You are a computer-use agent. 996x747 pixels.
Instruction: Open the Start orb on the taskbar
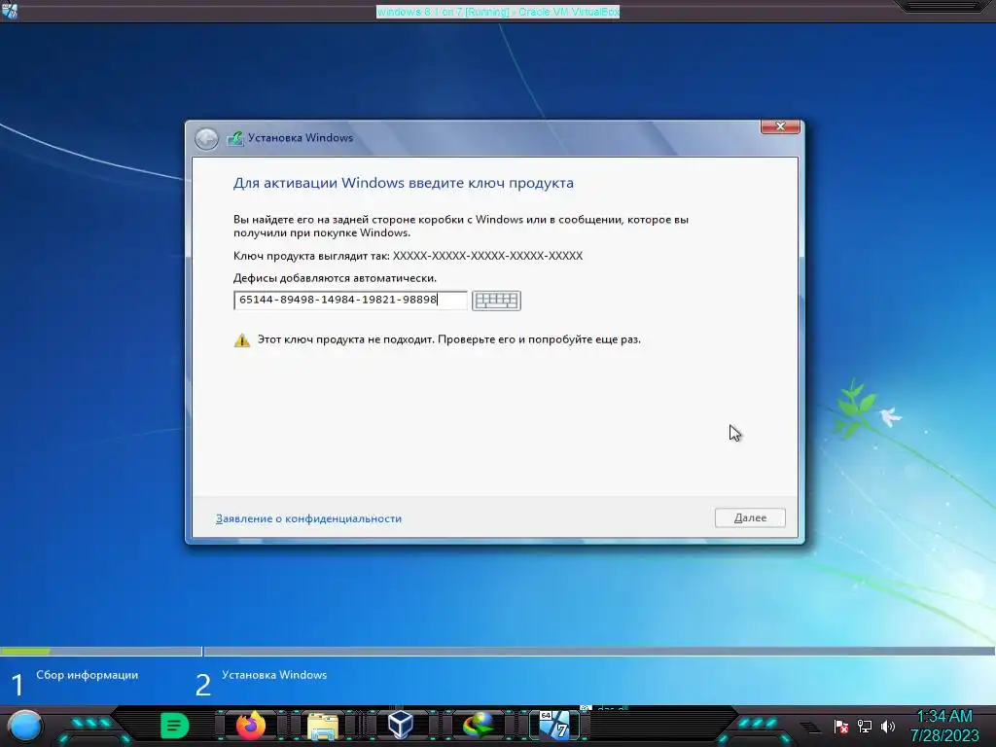pos(25,726)
